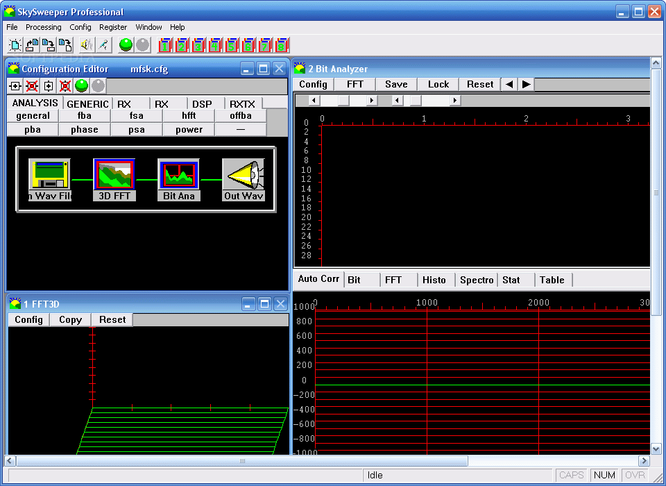Select the Bit Ana block in chain
Screen dimensions: 666x486
(179, 180)
